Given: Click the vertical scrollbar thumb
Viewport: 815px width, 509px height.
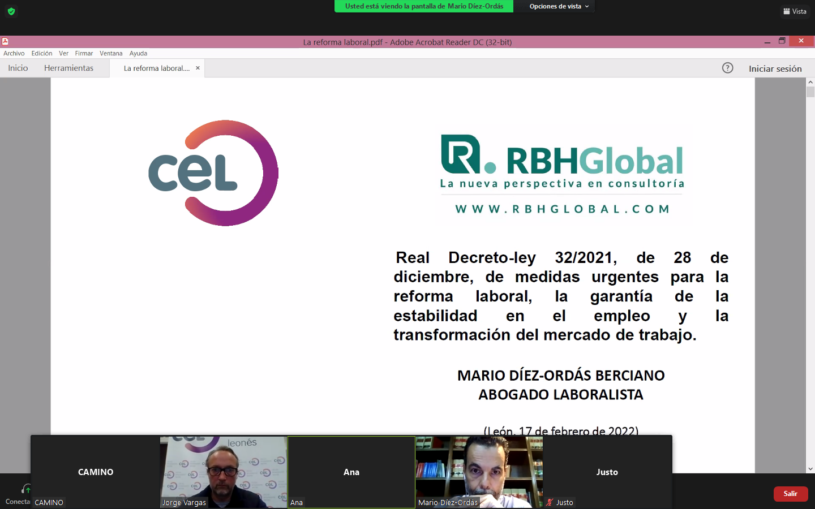Looking at the screenshot, I should pos(810,92).
